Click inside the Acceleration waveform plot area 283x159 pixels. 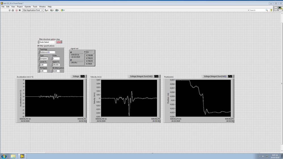(54, 98)
